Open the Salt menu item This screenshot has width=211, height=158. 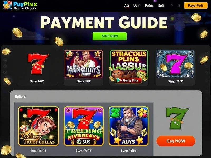pyautogui.click(x=161, y=6)
